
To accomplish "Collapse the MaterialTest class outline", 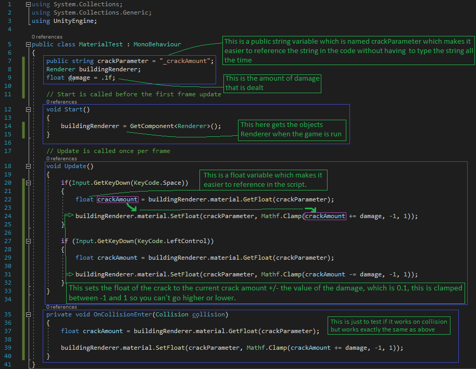I will 28,44.
